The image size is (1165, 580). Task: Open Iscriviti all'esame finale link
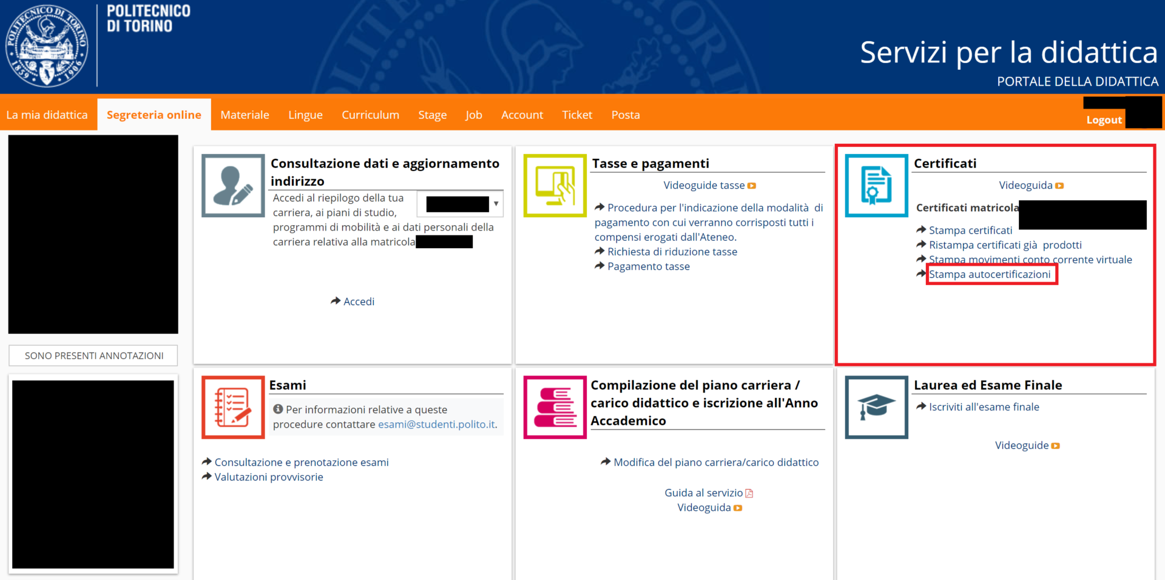[x=984, y=407]
